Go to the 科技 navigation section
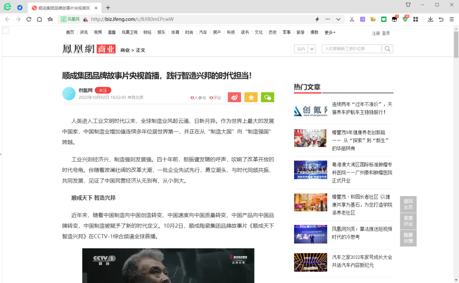 click(x=231, y=32)
